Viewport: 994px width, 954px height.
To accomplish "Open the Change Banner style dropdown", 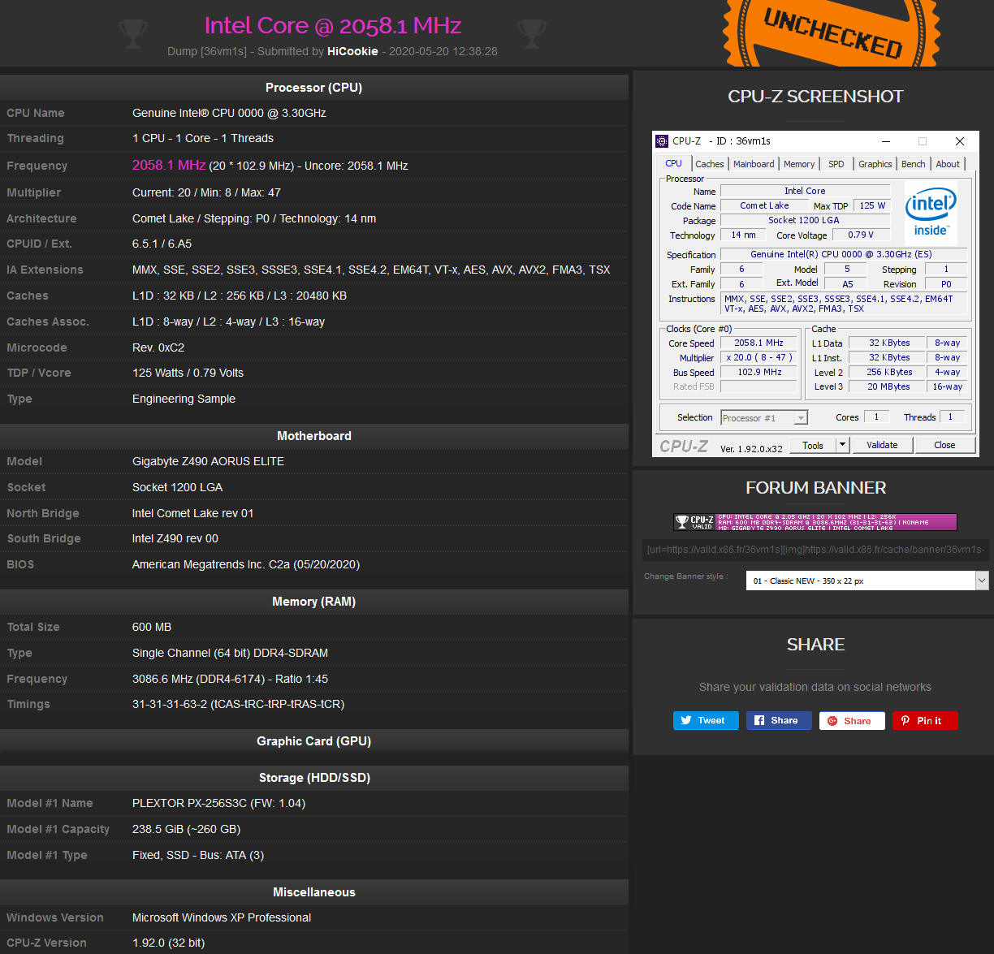I will pyautogui.click(x=867, y=581).
